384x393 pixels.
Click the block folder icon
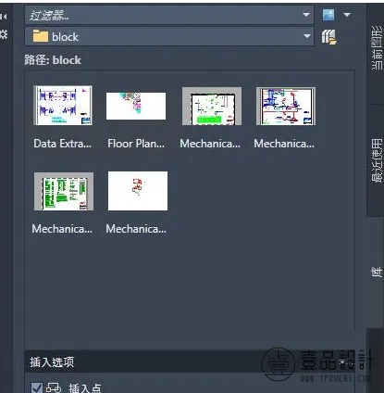click(41, 36)
